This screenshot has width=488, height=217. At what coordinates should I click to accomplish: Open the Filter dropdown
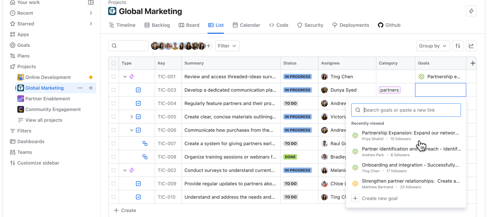227,46
